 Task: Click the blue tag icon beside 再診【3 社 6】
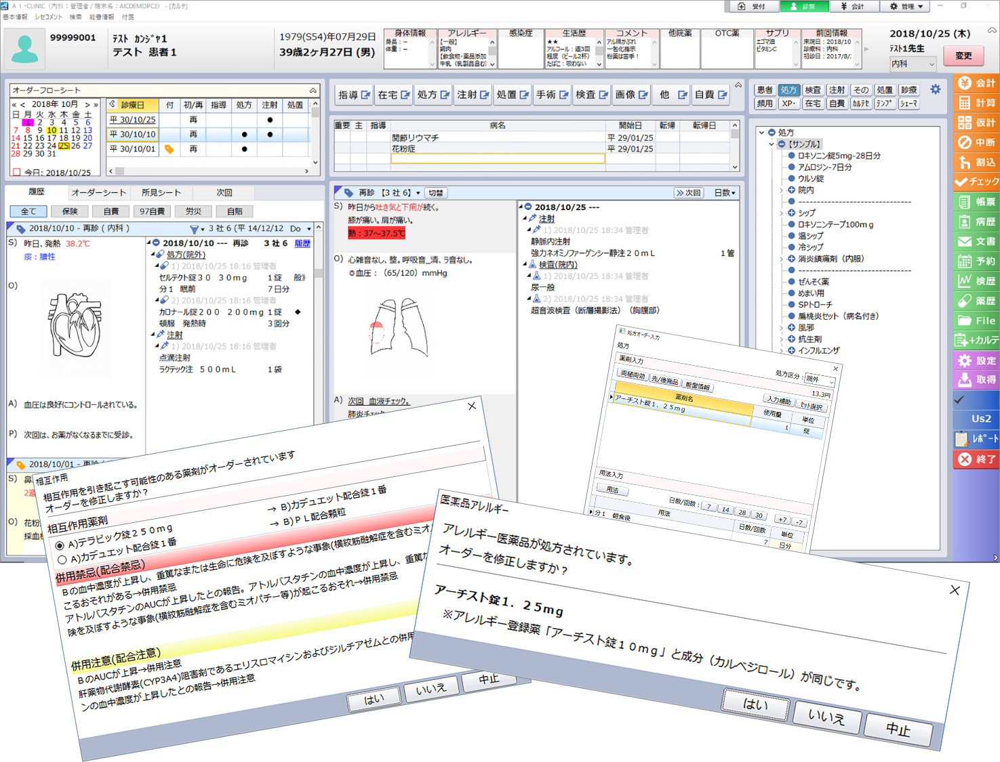348,193
